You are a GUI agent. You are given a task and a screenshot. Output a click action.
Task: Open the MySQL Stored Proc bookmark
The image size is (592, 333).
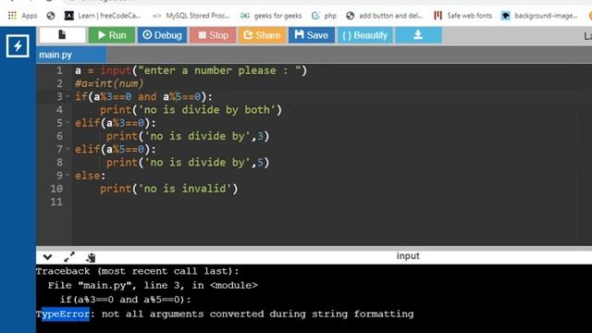pyautogui.click(x=191, y=16)
